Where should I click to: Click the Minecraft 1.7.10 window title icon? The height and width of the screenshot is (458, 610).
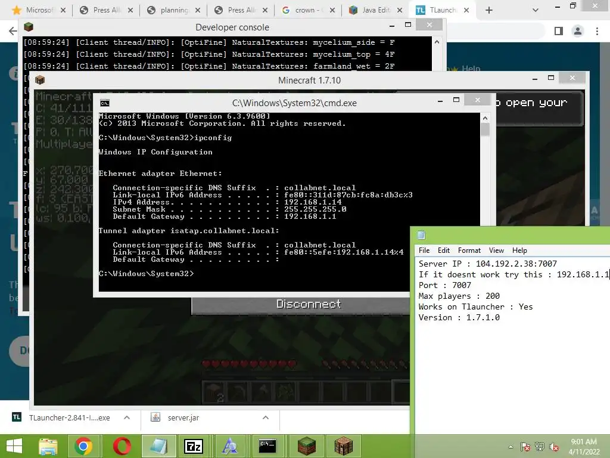coord(40,80)
